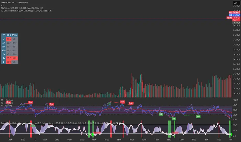Click the wide green signal bar at 12:00
The width and height of the screenshot is (241, 142).
[169, 129]
